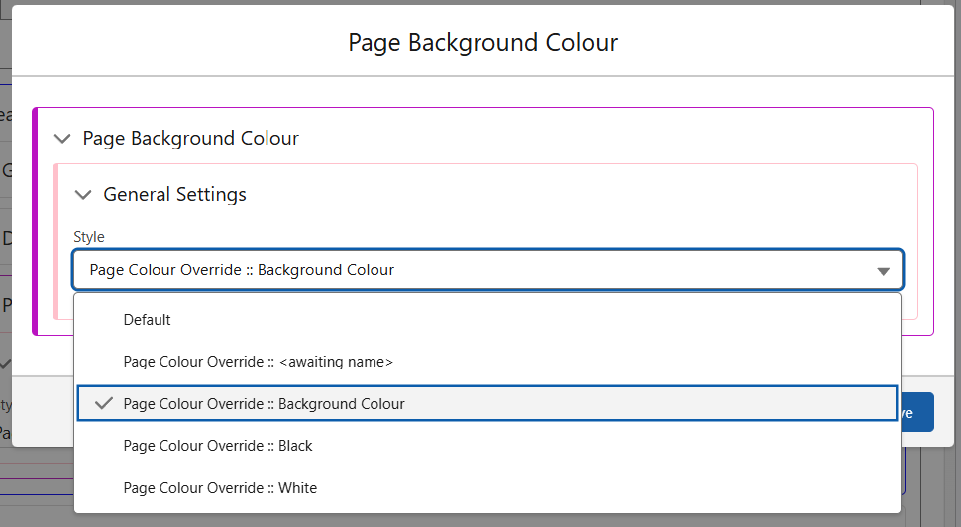The width and height of the screenshot is (961, 527).
Task: Click the Style combo box field
Action: coord(476,270)
